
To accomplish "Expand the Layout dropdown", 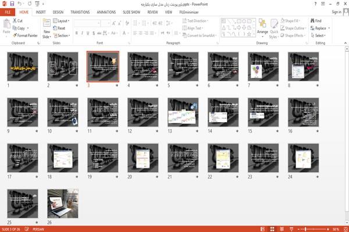I will [62, 21].
